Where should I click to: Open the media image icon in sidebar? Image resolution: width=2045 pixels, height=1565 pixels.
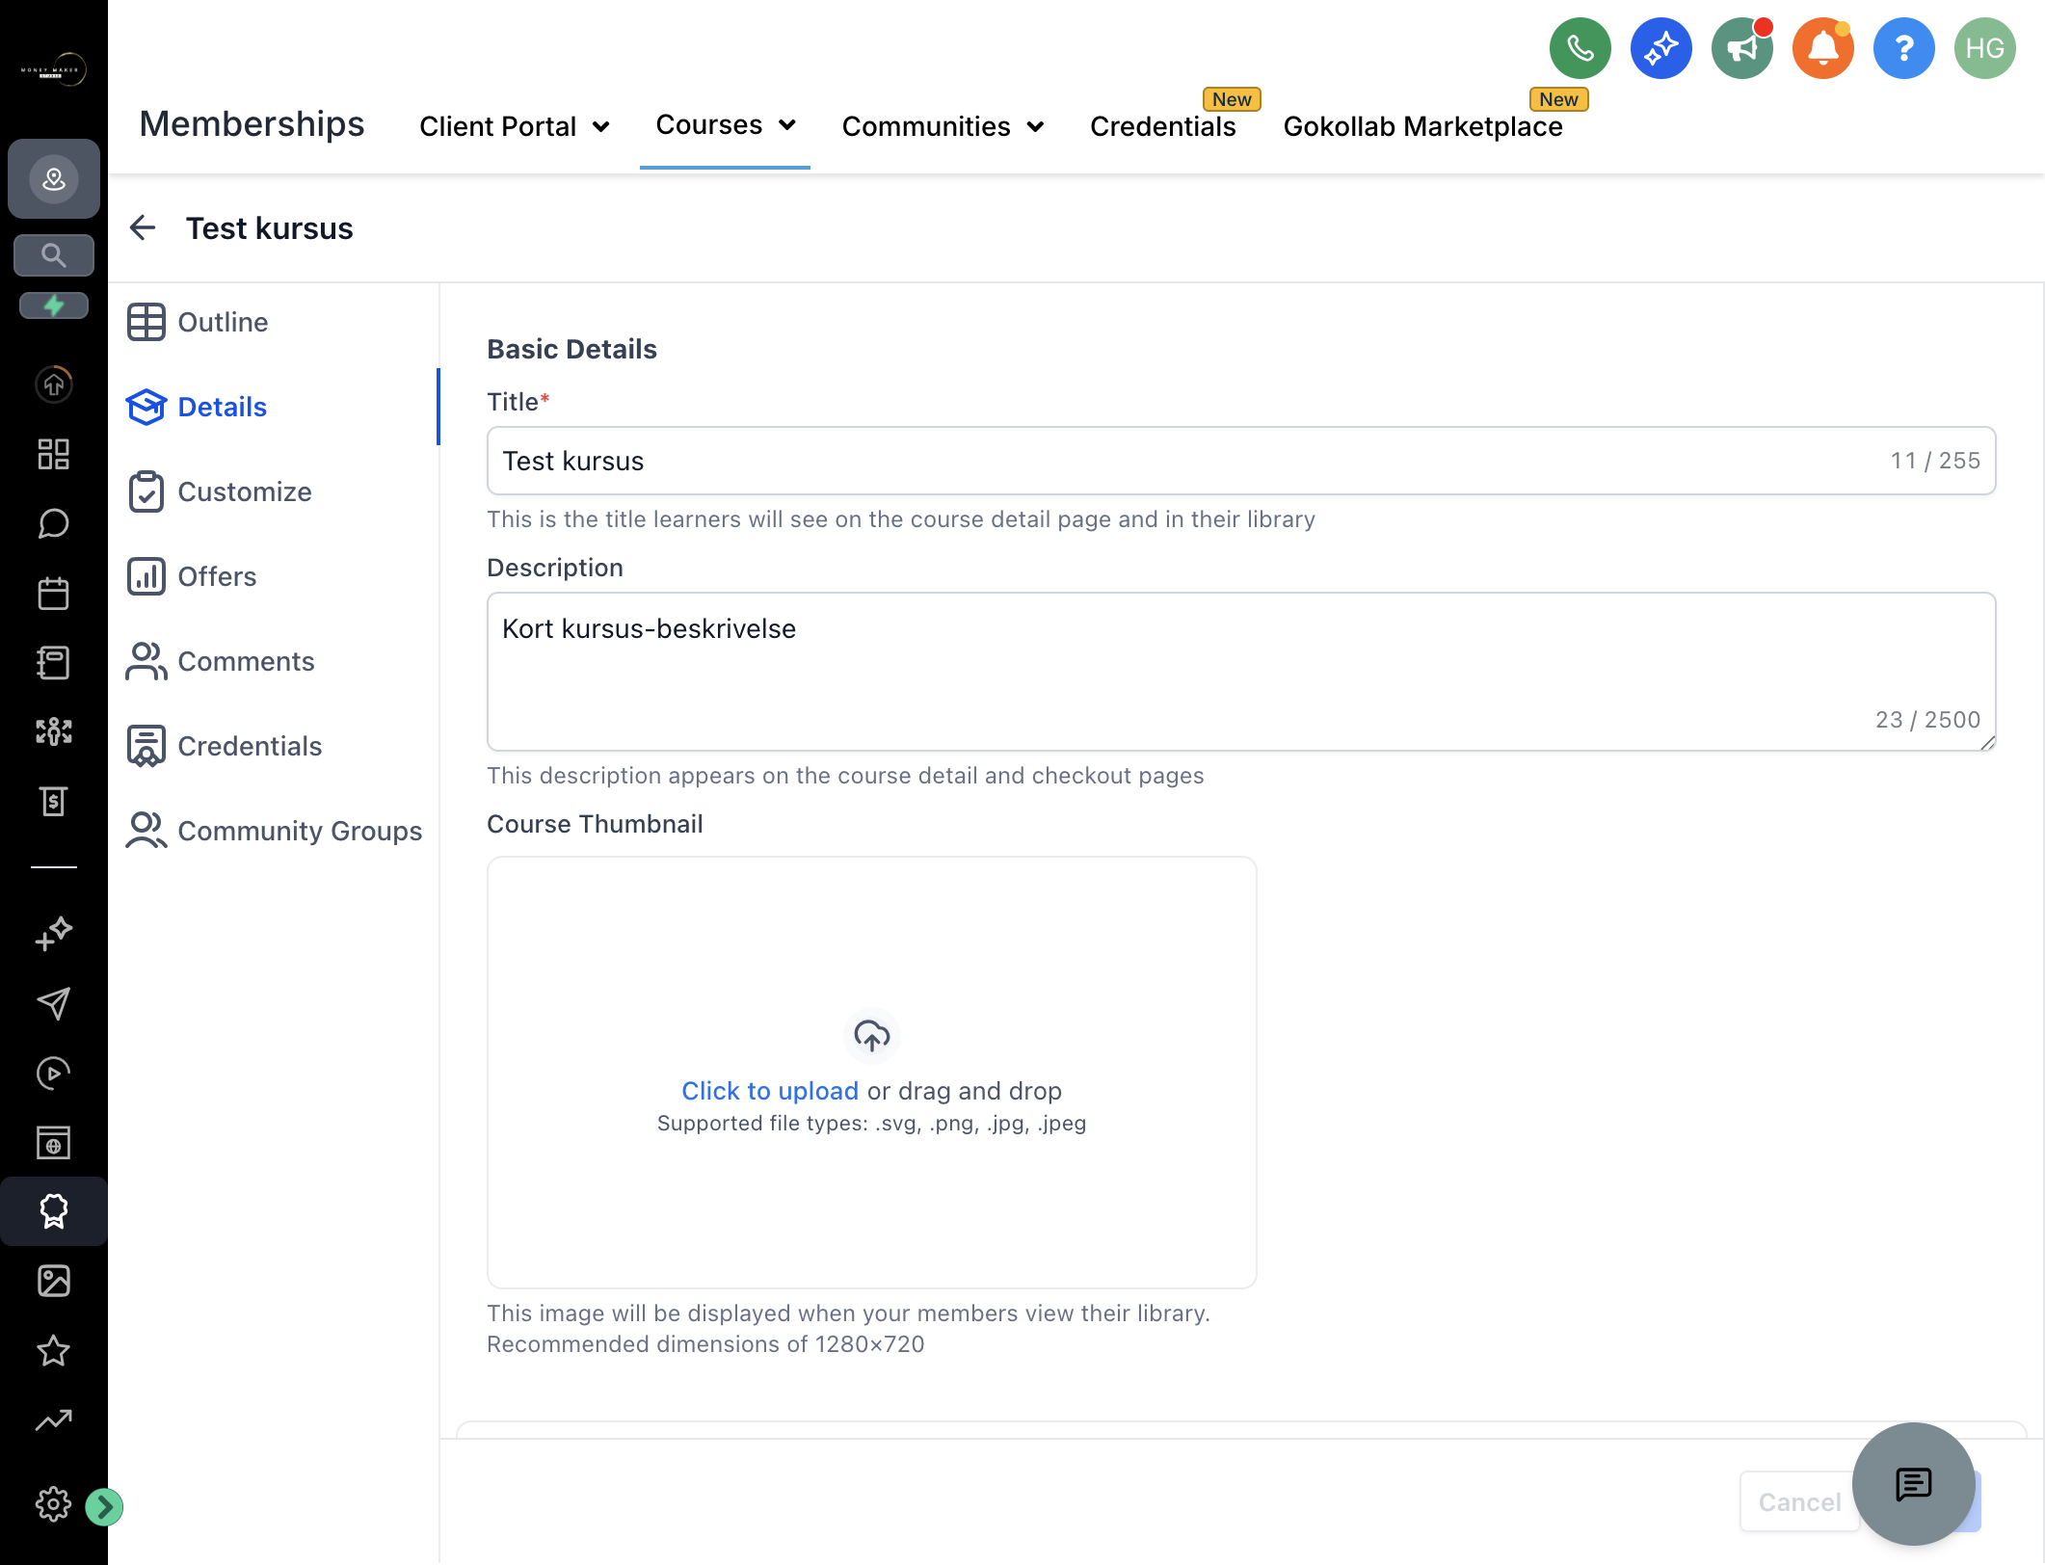coord(54,1281)
